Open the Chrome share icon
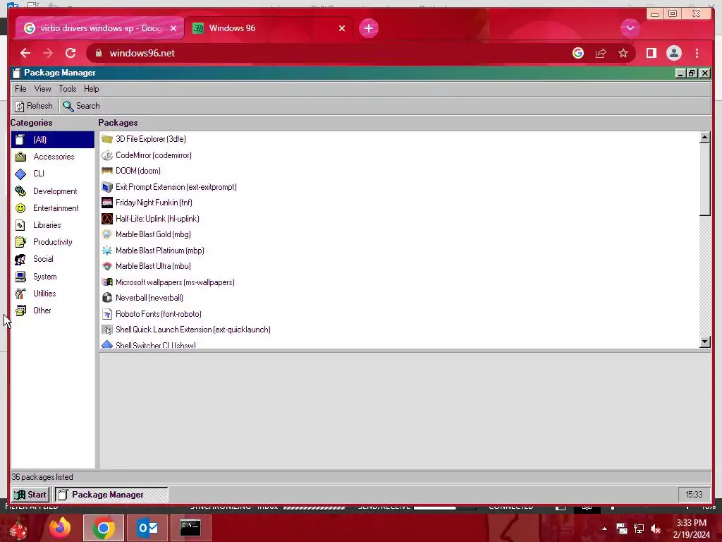This screenshot has height=542, width=722. [601, 53]
